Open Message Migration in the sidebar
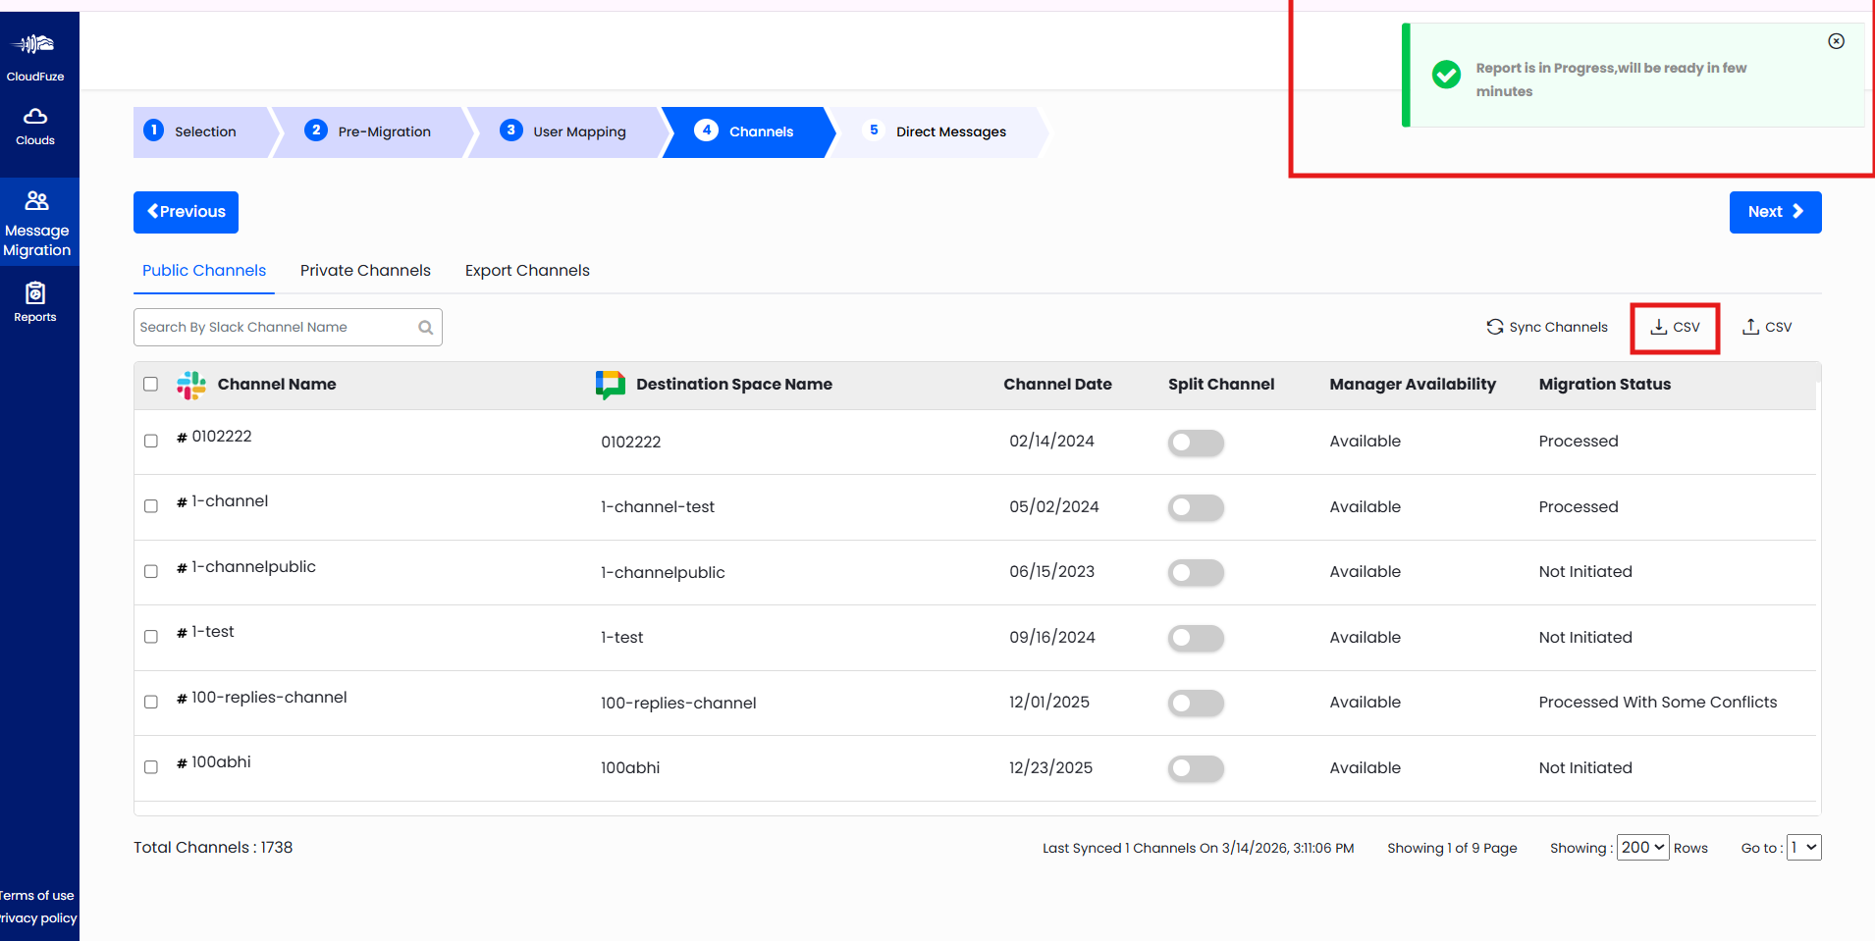The width and height of the screenshot is (1875, 941). (x=37, y=224)
